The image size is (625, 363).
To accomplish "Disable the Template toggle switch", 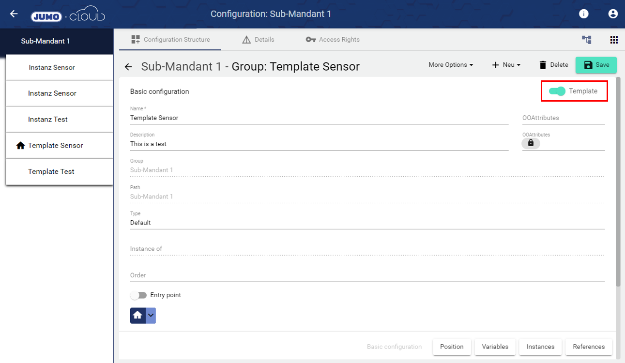I will [557, 91].
